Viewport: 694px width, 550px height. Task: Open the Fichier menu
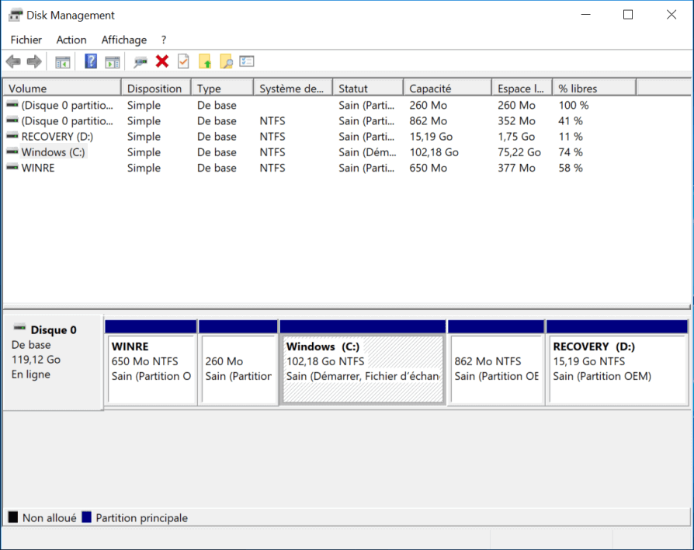click(26, 40)
